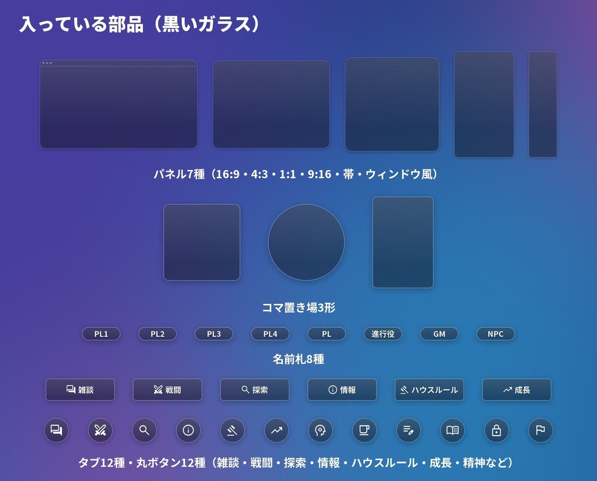Click the round head-with-gear button

320,430
